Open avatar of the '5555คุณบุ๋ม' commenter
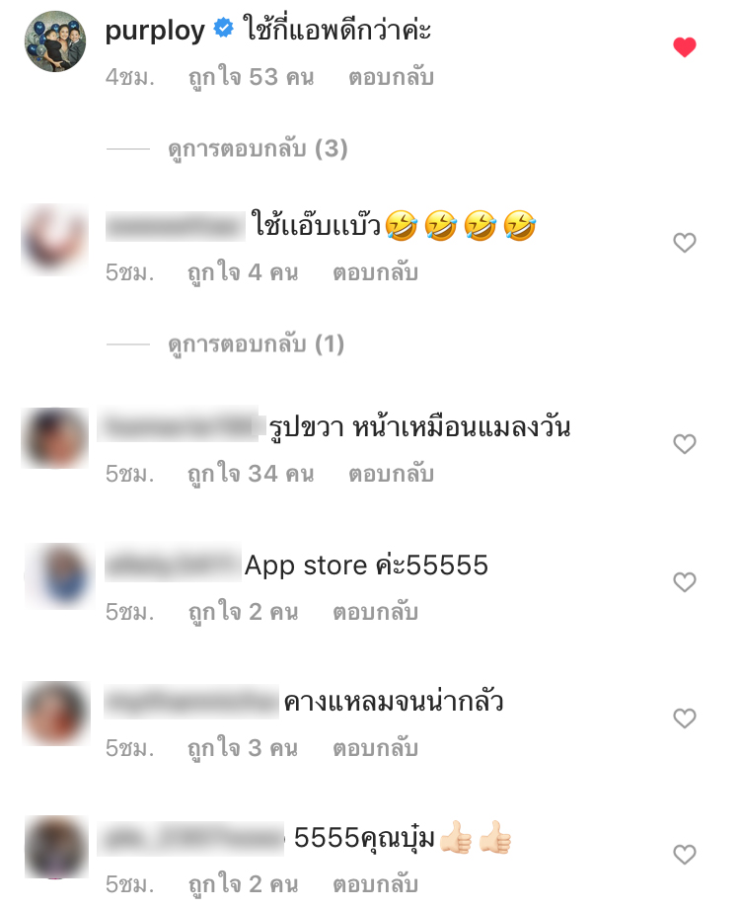Screen dimensions: 740x908 click(x=57, y=847)
